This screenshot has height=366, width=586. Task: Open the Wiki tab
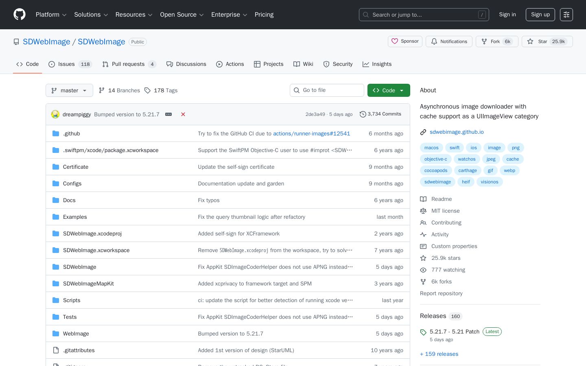[x=303, y=64]
